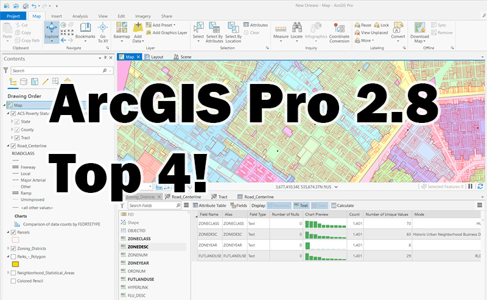The image size is (487, 300).
Task: Switch Contents to List By Editing
Action: tap(45, 82)
